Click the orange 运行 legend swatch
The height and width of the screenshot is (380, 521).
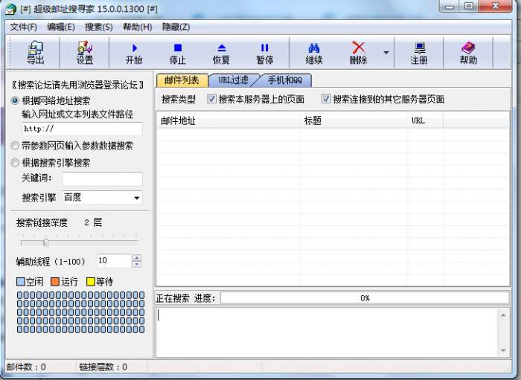coord(55,282)
